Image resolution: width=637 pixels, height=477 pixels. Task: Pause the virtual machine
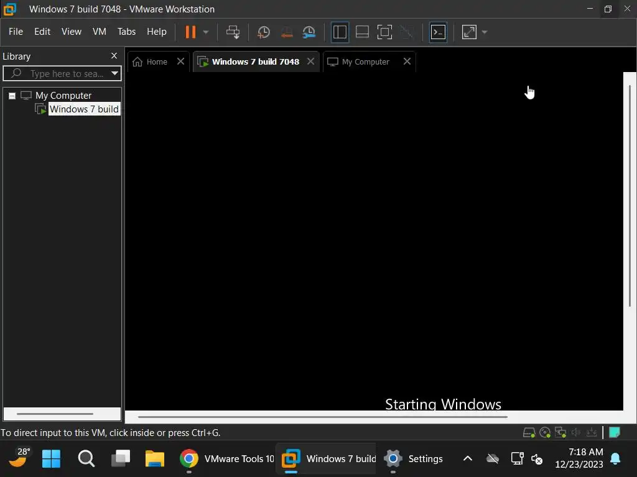point(190,32)
